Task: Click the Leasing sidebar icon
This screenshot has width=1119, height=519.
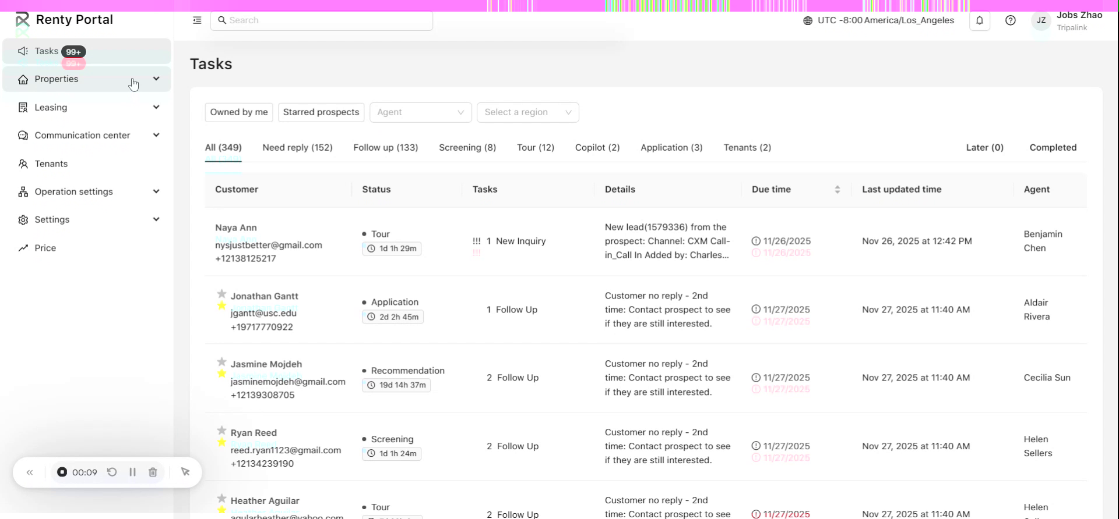Action: pyautogui.click(x=23, y=108)
